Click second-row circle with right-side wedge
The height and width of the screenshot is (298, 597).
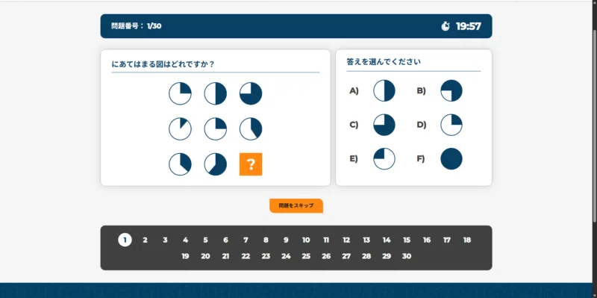251,128
